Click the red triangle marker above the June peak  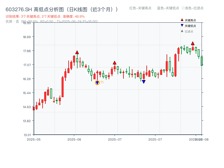(x=77, y=52)
